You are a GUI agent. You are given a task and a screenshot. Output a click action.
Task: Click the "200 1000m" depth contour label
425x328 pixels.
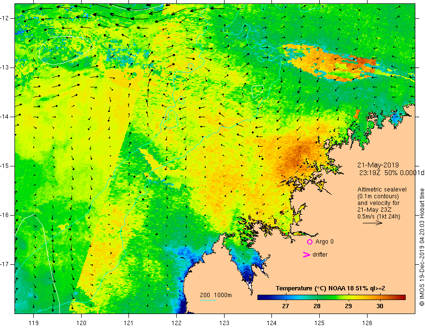pyautogui.click(x=216, y=295)
